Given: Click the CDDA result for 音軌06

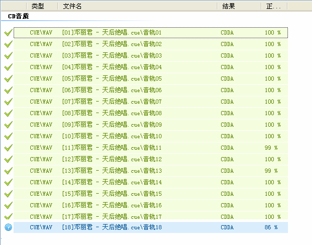Looking at the screenshot, I should [227, 91].
